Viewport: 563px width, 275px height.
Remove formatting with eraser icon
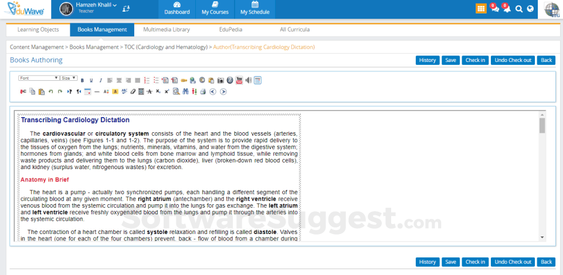(x=133, y=92)
